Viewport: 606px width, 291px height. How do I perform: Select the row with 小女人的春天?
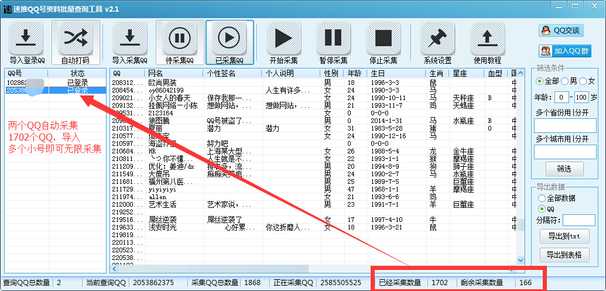(x=313, y=98)
